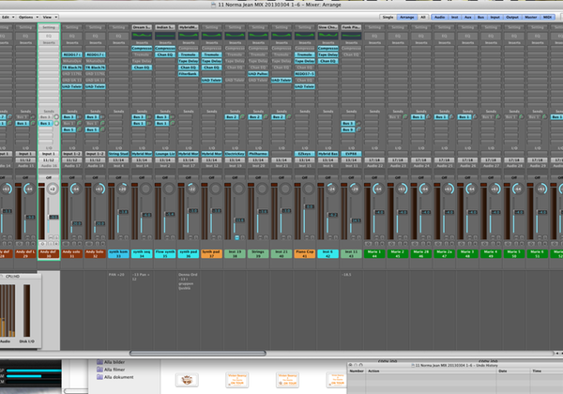Open the FilterBank plug-in on synth pad 36
The height and width of the screenshot is (394, 563).
point(189,73)
